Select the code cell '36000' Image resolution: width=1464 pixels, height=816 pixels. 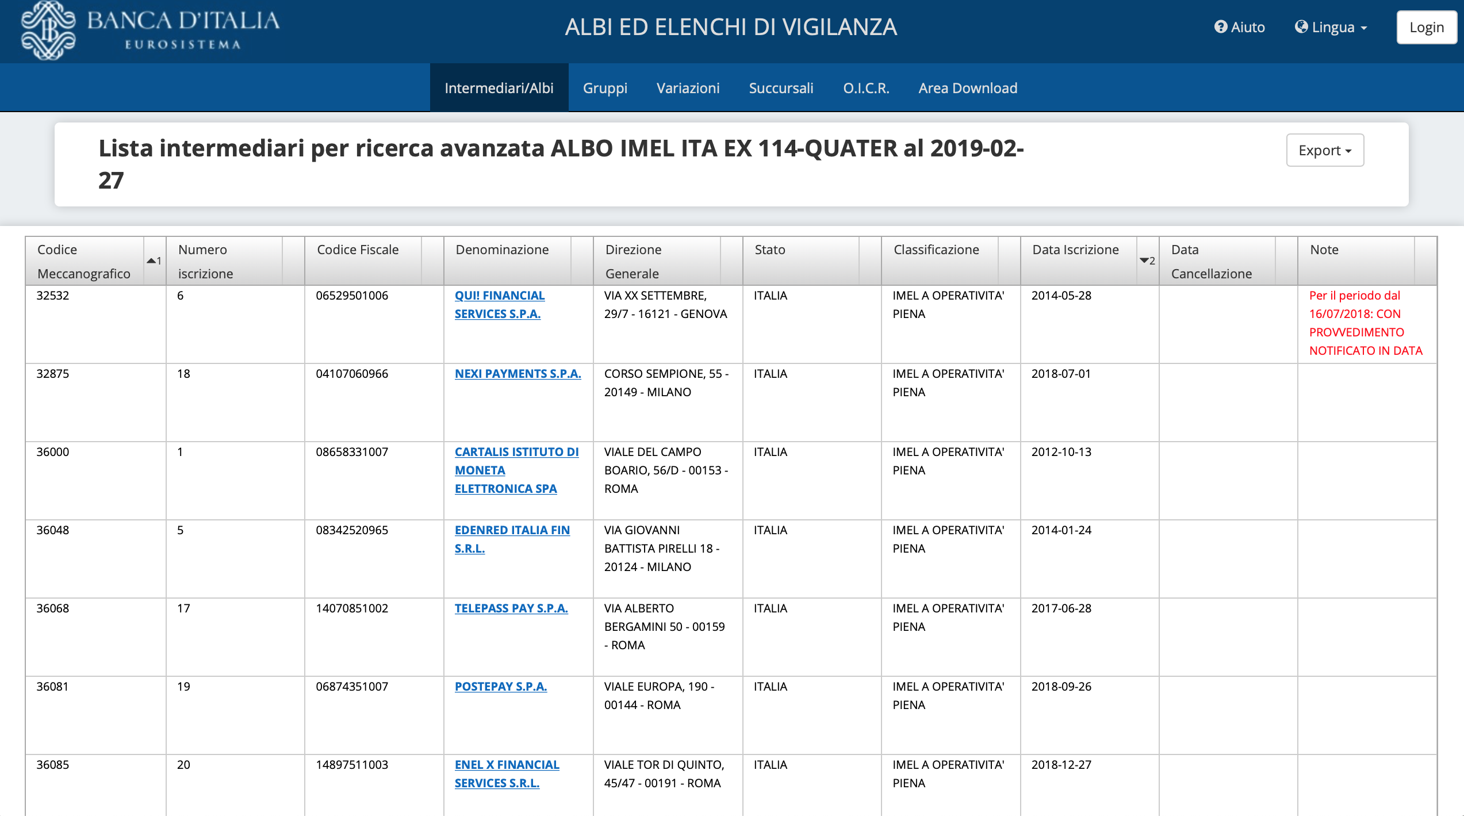pos(53,452)
